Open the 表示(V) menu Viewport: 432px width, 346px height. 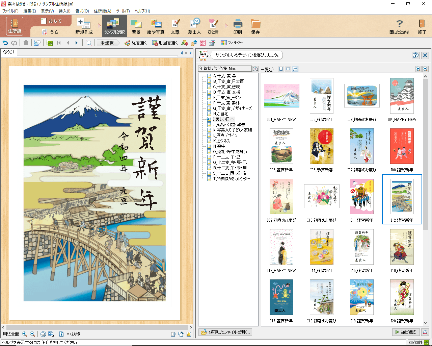[x=47, y=11]
